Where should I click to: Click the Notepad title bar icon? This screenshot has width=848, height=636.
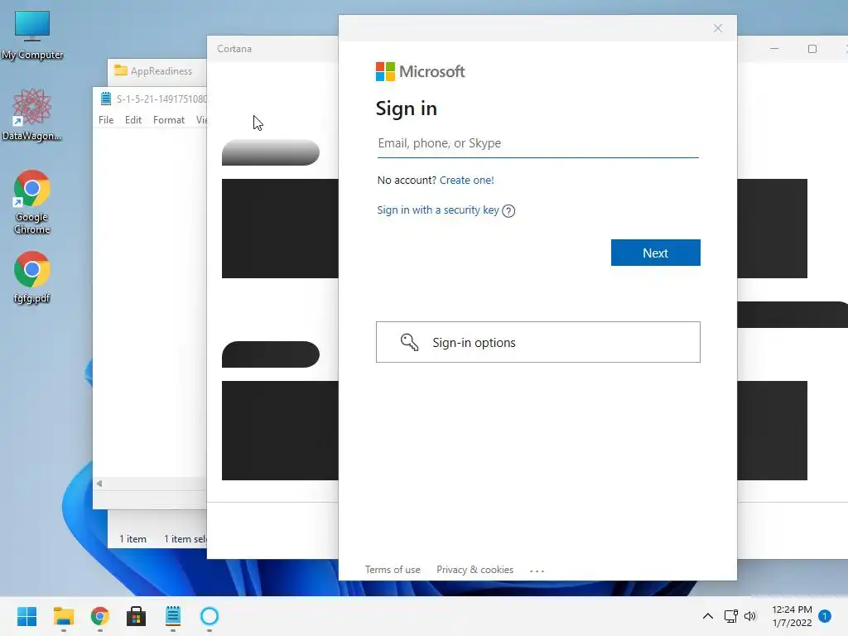[x=105, y=99]
